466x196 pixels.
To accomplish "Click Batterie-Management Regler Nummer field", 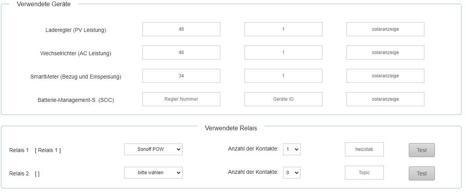I will (181, 99).
